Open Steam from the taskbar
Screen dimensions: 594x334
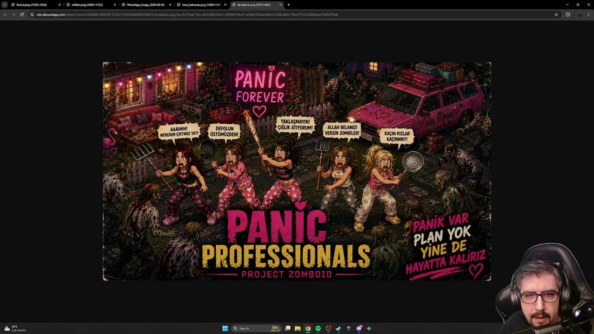(338, 328)
